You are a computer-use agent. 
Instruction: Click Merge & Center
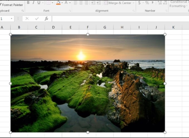(117, 3)
